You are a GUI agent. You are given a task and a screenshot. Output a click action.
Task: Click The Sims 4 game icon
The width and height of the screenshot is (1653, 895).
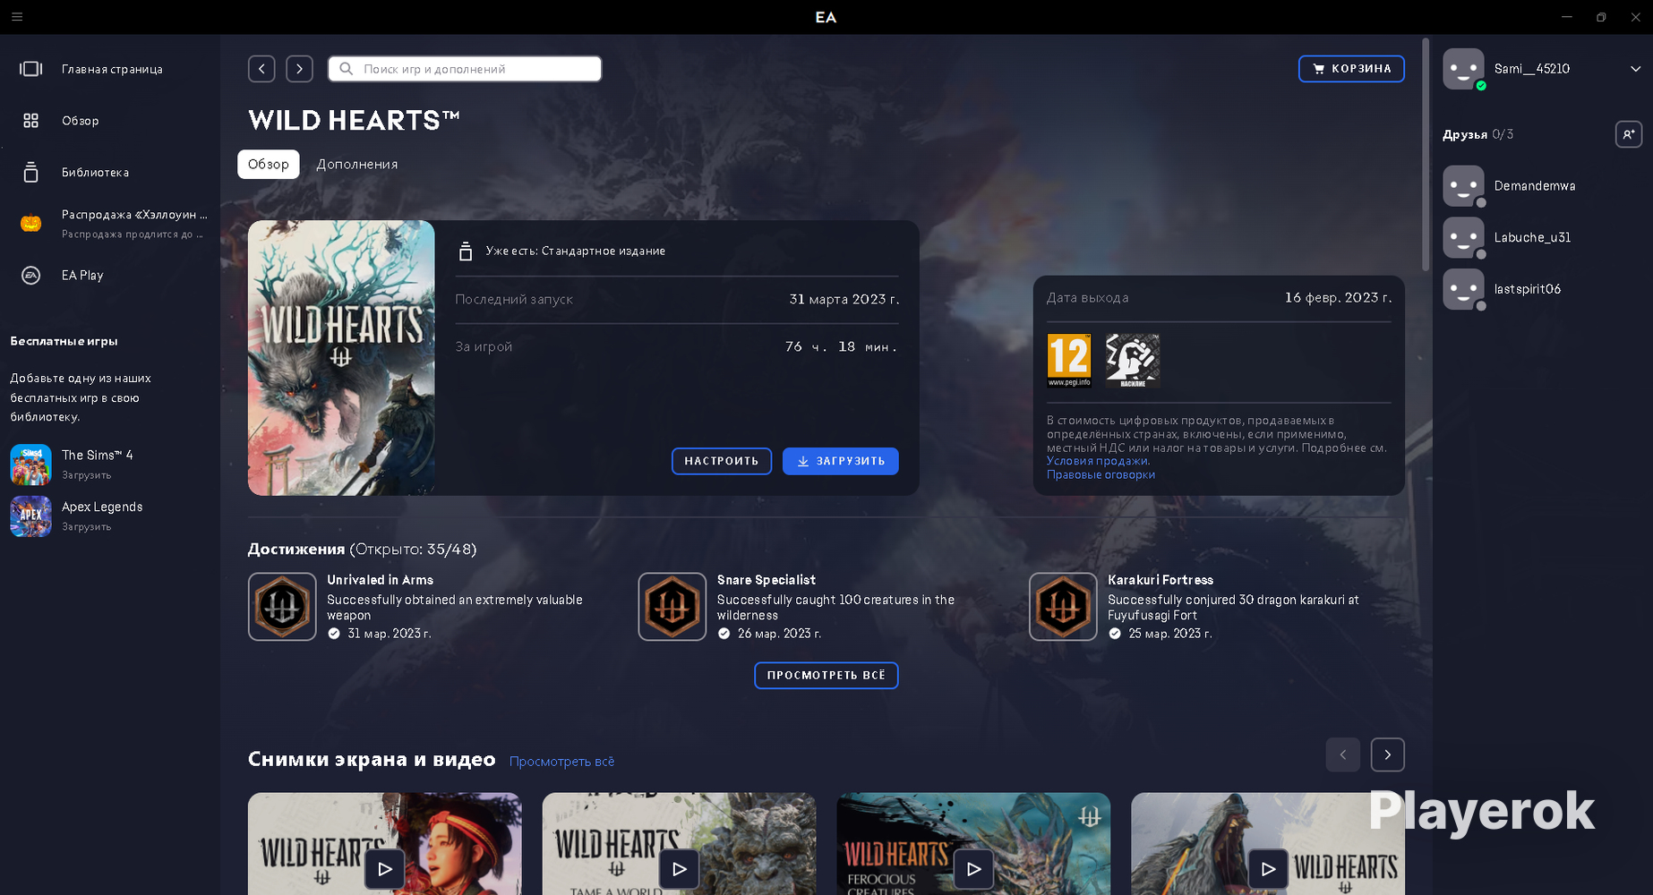31,465
